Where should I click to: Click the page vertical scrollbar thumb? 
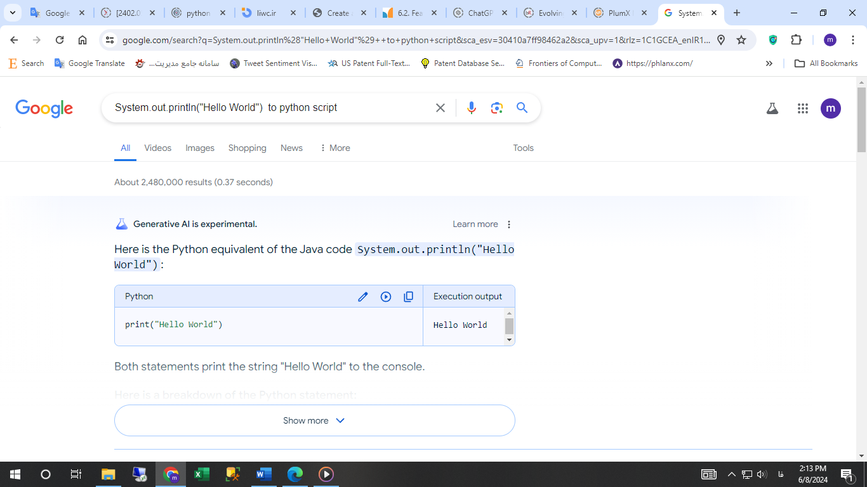(861, 120)
